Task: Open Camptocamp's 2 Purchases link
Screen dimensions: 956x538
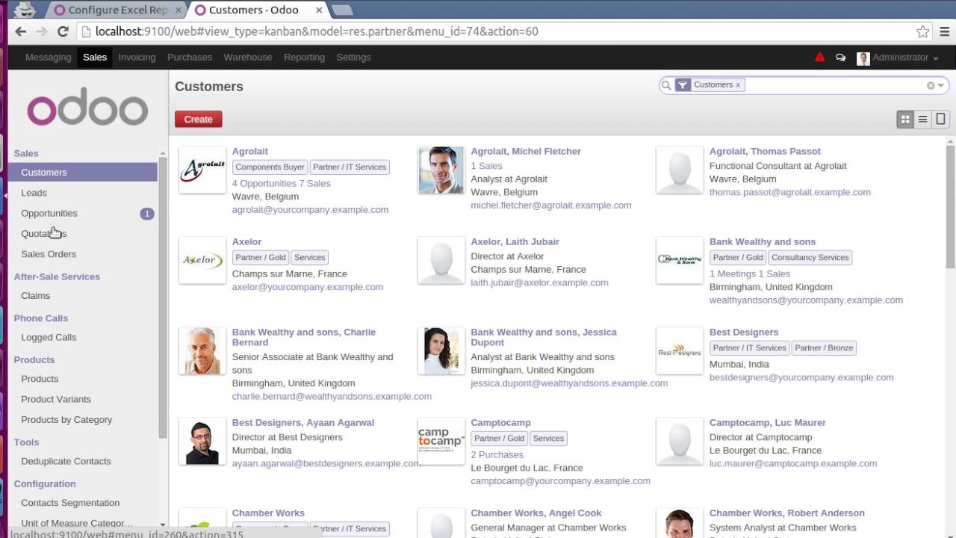Action: tap(497, 454)
